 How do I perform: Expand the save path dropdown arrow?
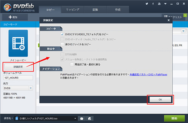tap(75, 118)
